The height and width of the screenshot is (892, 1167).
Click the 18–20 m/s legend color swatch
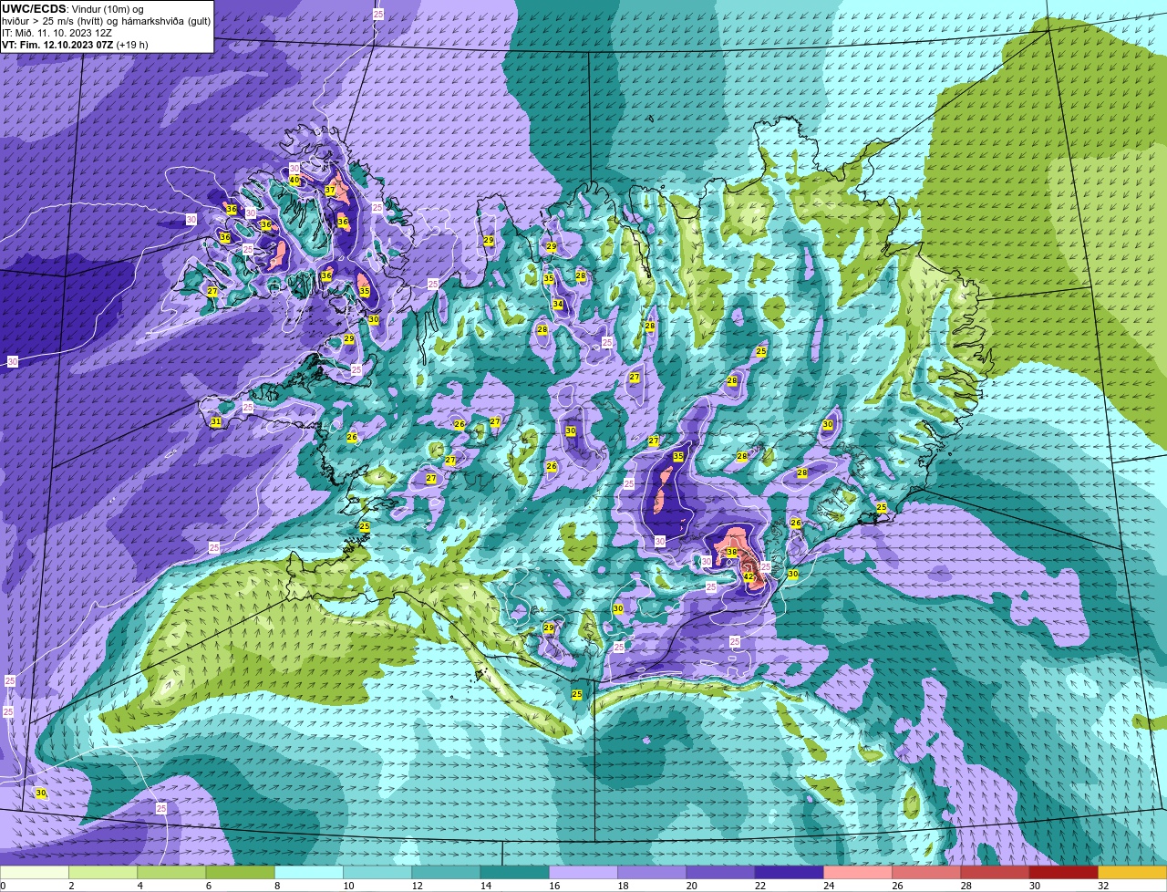click(x=652, y=872)
